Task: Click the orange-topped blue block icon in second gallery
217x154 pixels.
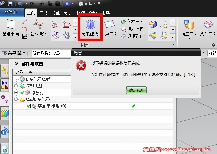Action: [x=153, y=24]
